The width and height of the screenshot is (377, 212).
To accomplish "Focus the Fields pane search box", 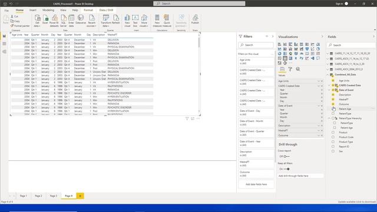I will [351, 45].
